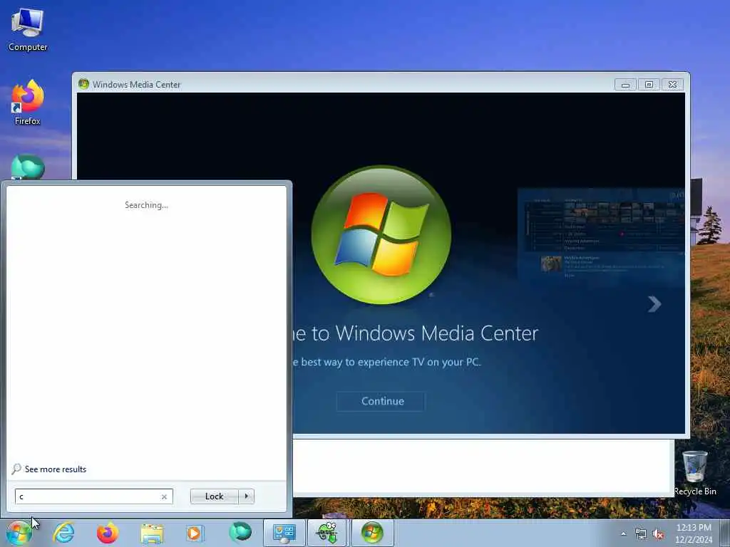Switch to the frog app on taskbar
This screenshot has width=730, height=547.
328,533
